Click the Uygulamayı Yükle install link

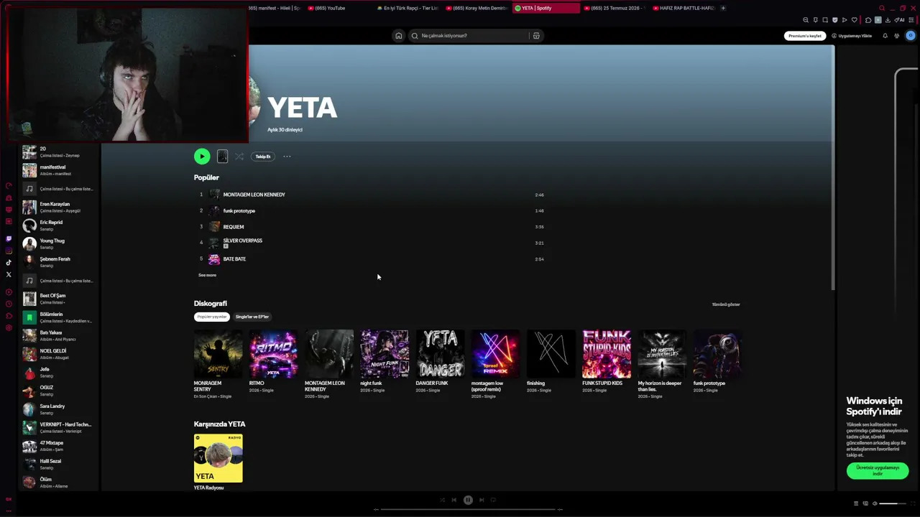click(852, 36)
